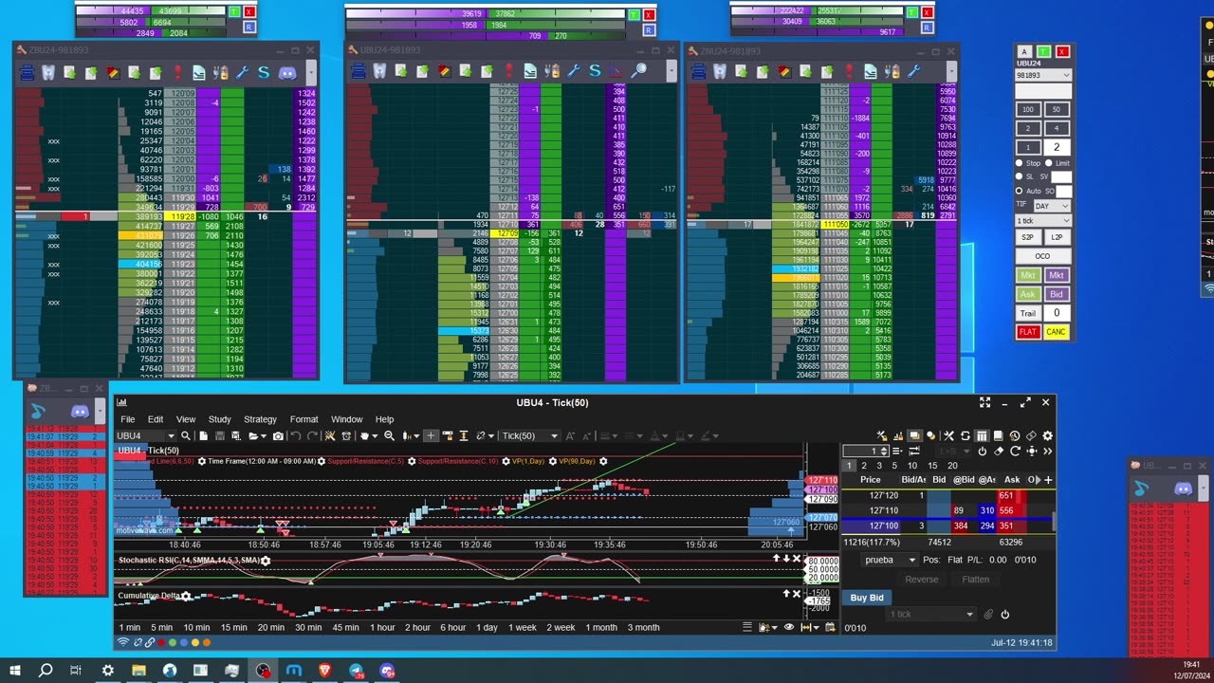Open the Brave browser in taskbar

click(x=324, y=671)
